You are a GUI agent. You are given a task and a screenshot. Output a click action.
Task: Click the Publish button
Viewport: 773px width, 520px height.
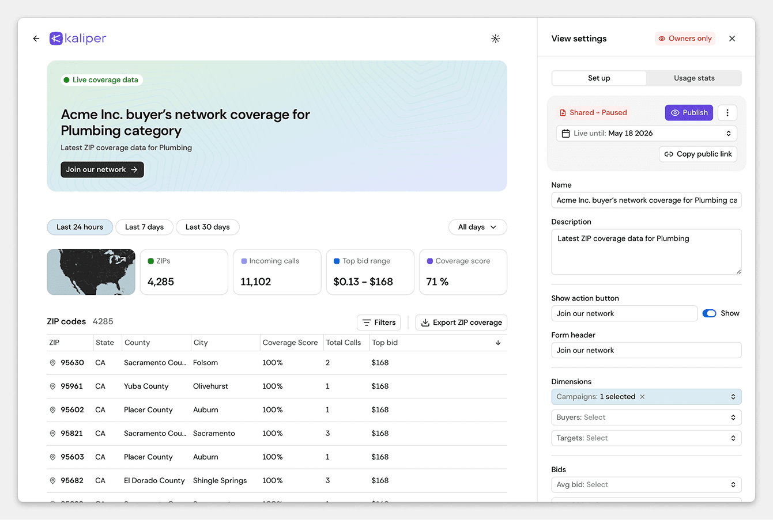689,112
